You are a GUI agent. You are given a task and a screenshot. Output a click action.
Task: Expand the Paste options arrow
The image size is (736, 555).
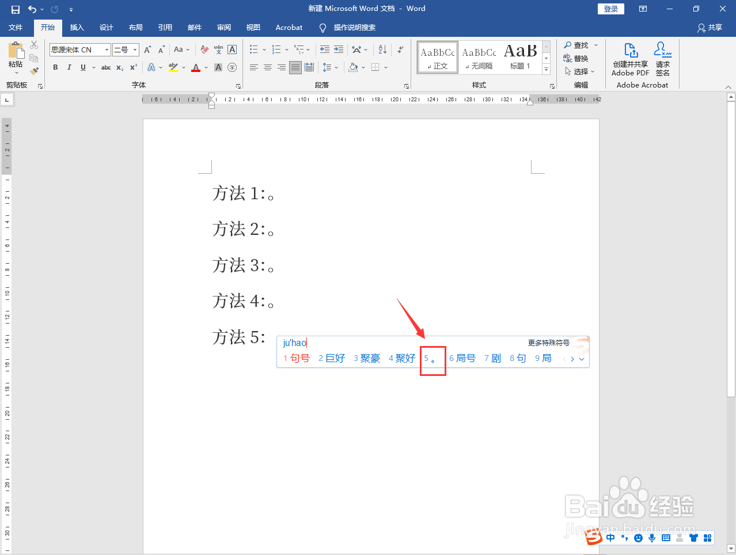tap(16, 73)
